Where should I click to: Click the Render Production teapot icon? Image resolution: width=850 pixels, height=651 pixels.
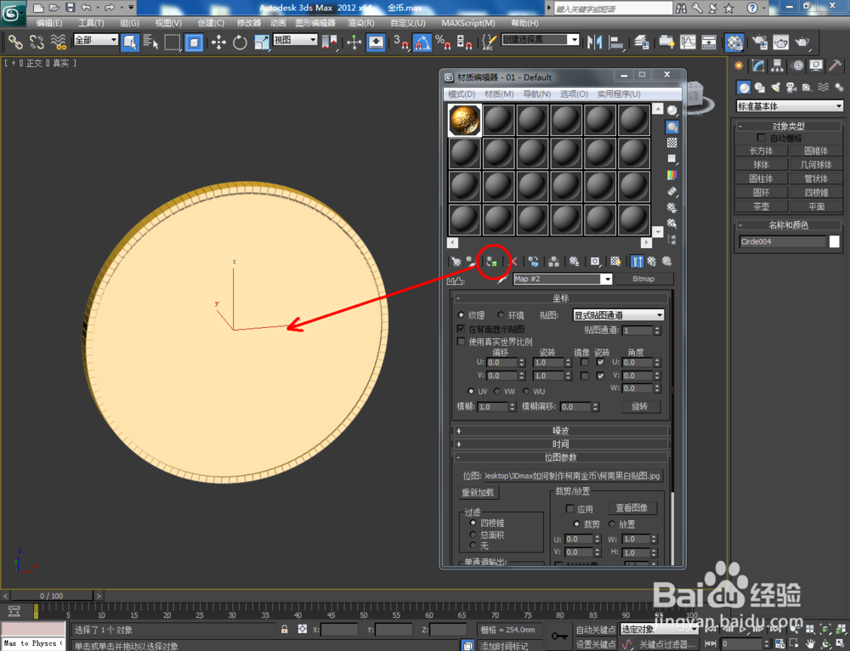click(x=802, y=43)
